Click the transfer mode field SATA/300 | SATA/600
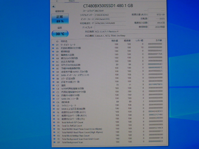 pyautogui.click(x=110, y=23)
